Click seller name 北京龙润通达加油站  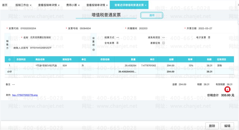point(40,38)
